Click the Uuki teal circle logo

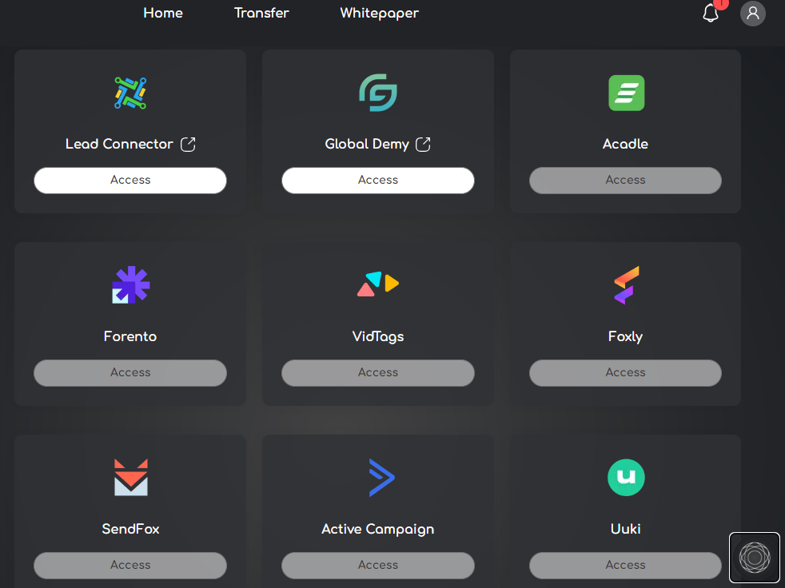point(626,478)
